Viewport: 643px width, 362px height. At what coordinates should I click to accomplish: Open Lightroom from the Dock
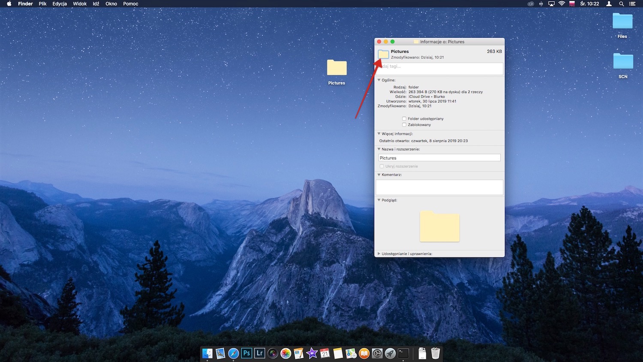click(259, 353)
